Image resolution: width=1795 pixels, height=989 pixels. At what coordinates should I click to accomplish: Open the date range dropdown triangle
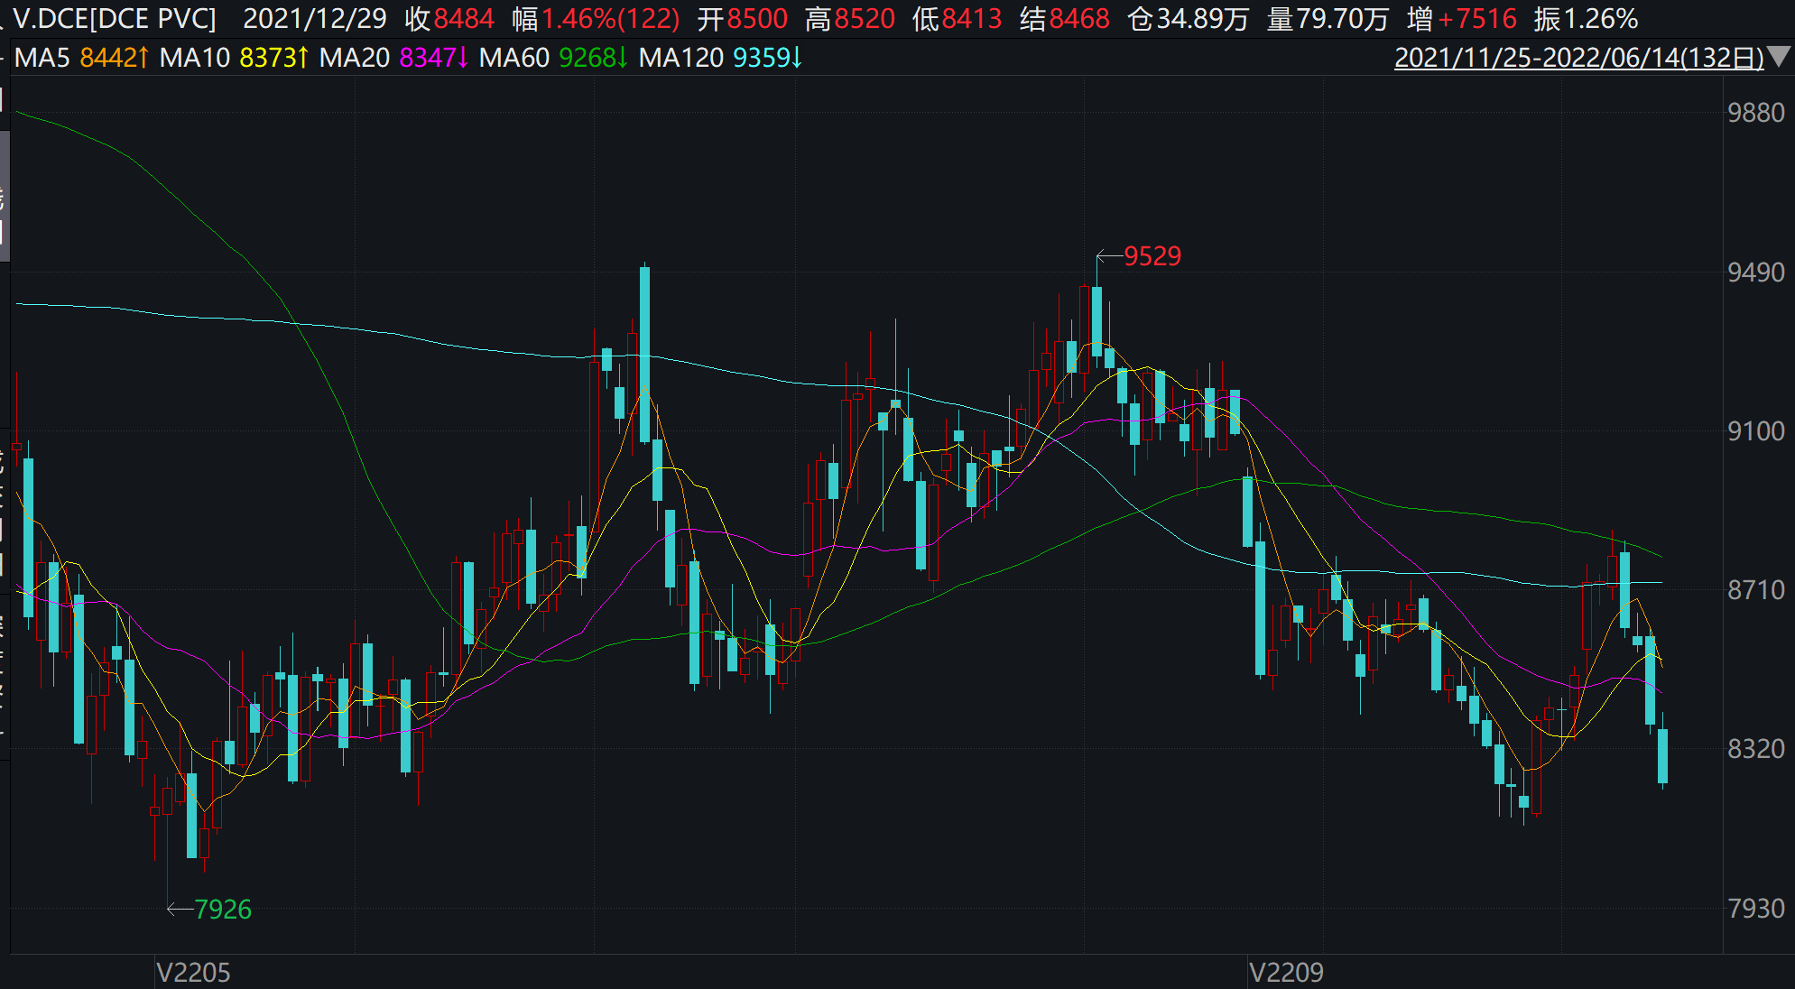[x=1779, y=57]
